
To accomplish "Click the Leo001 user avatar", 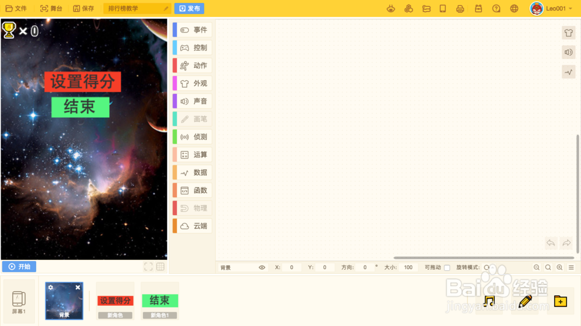I will (536, 8).
